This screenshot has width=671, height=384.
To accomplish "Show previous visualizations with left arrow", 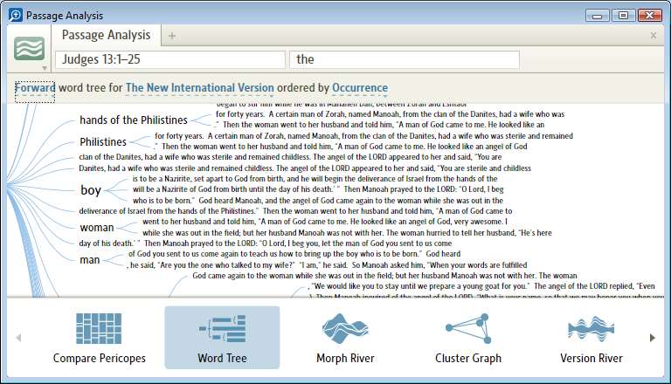I will coord(18,338).
